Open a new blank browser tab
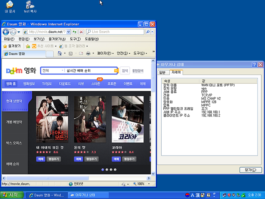 (x=50, y=54)
